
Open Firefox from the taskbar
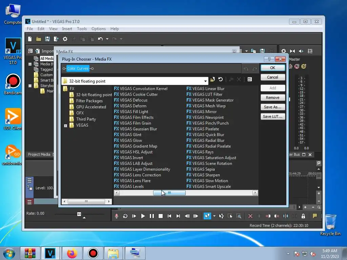point(72,253)
